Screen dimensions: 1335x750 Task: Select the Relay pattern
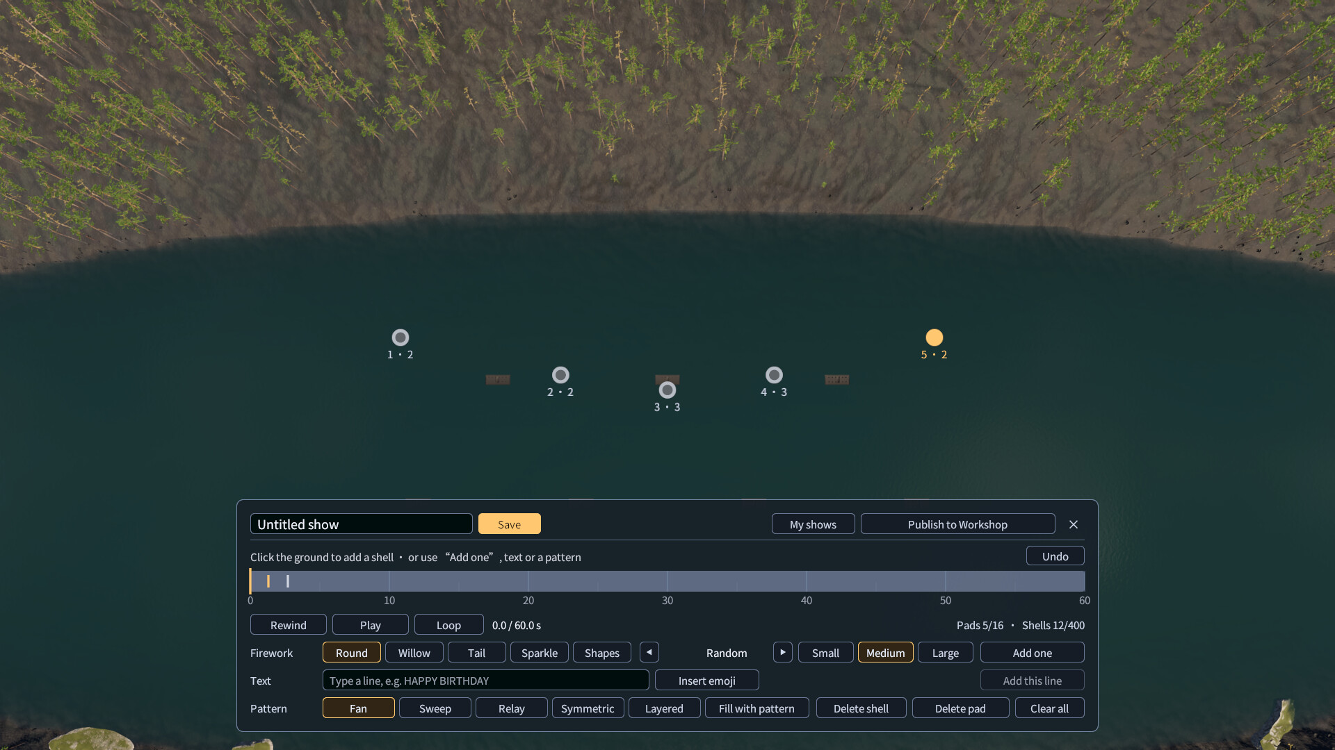click(512, 708)
